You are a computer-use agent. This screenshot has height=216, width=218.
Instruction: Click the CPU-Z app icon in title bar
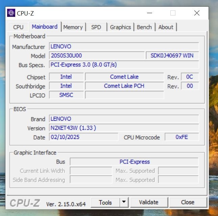11,13
